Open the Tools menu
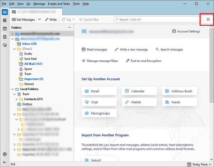Screen dimensions: 214x167 pyautogui.click(x=76, y=4)
